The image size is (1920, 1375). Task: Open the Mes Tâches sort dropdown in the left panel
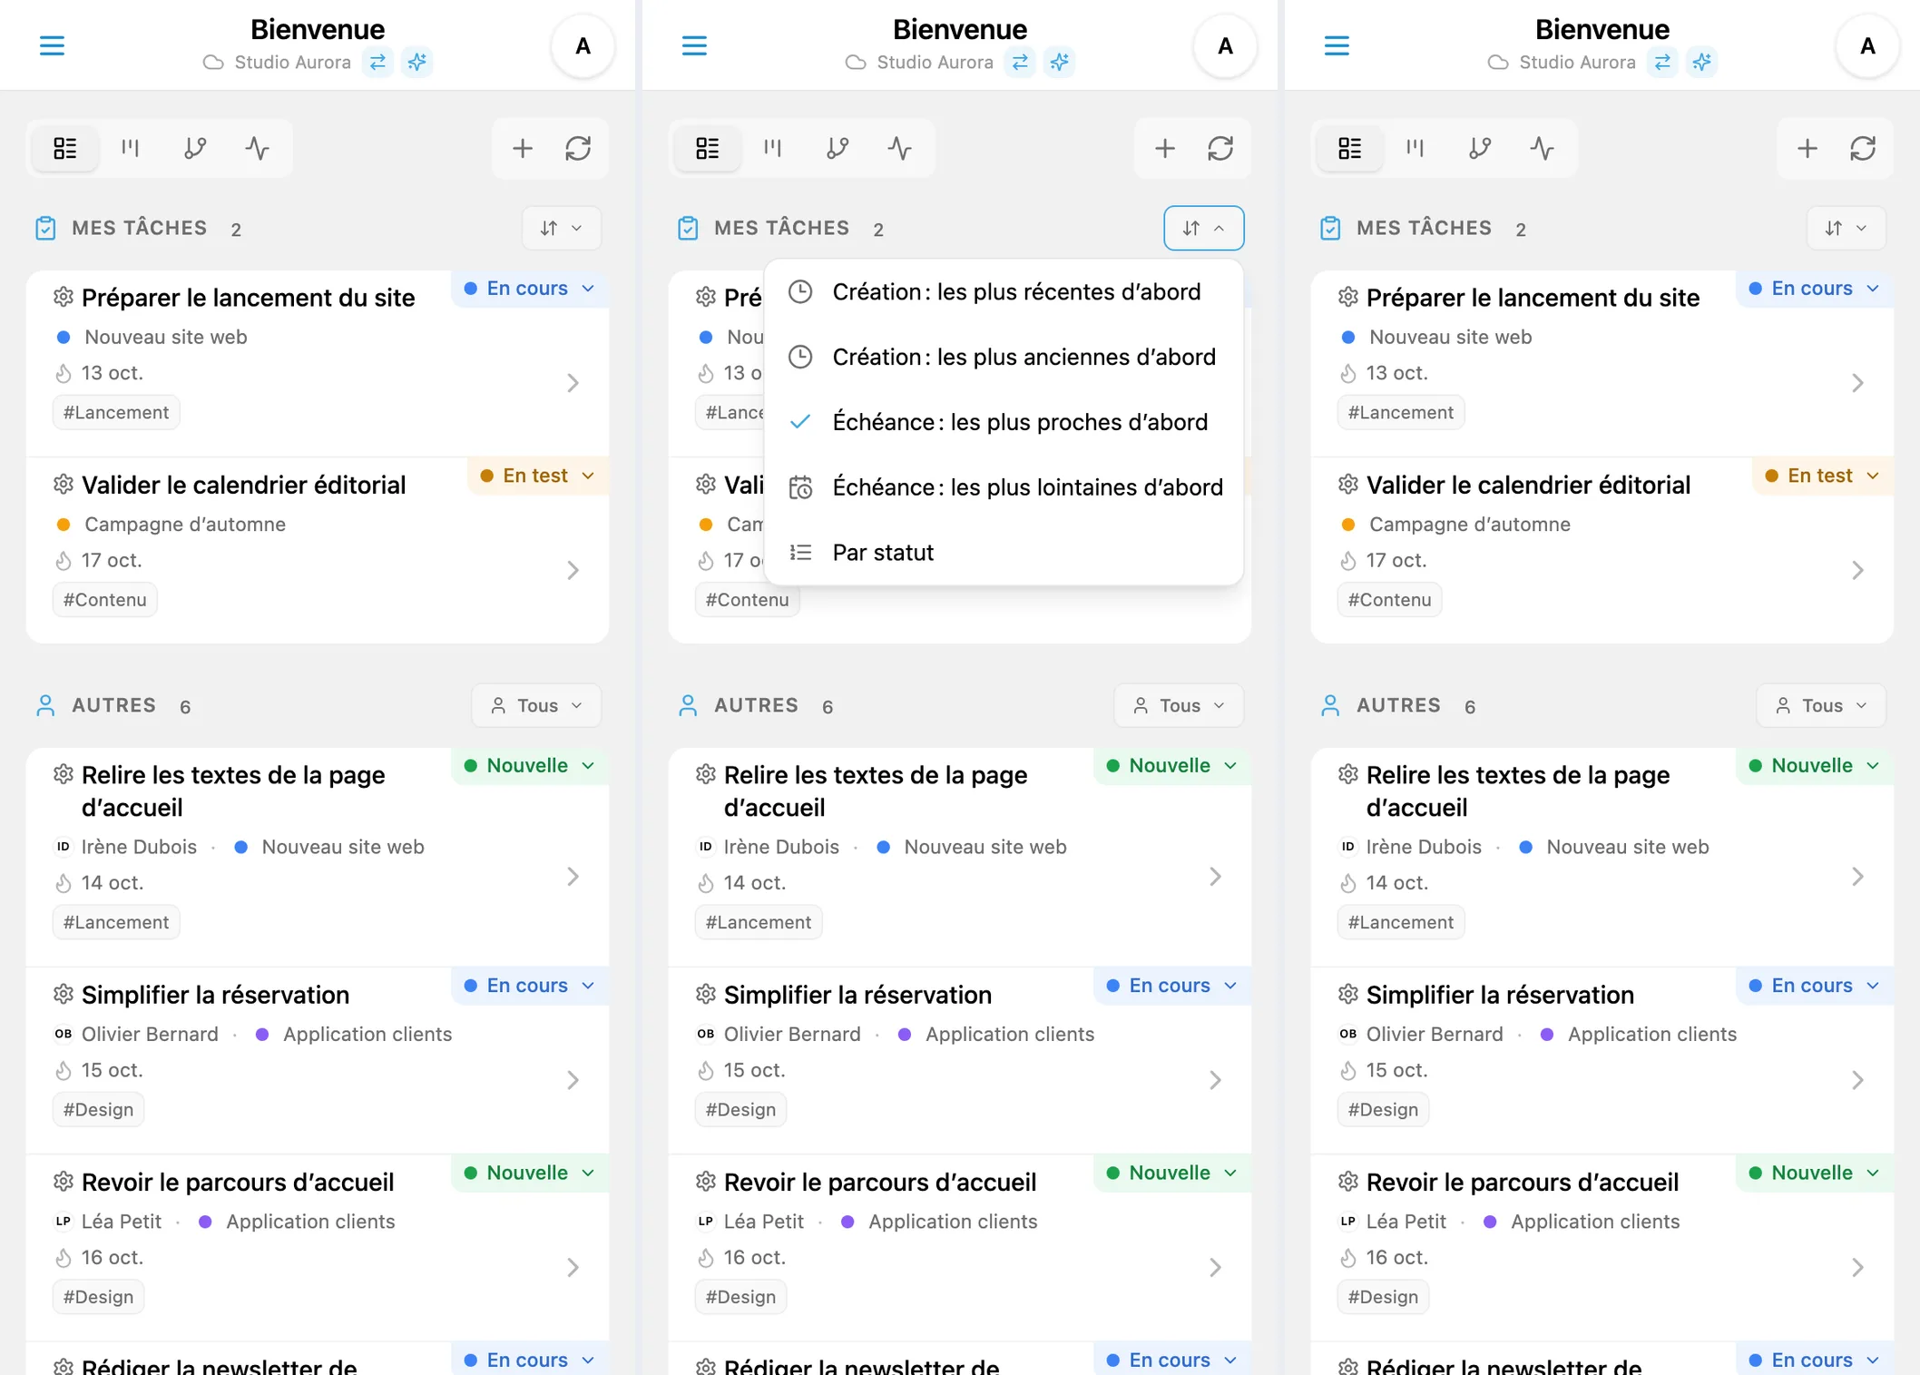562,228
